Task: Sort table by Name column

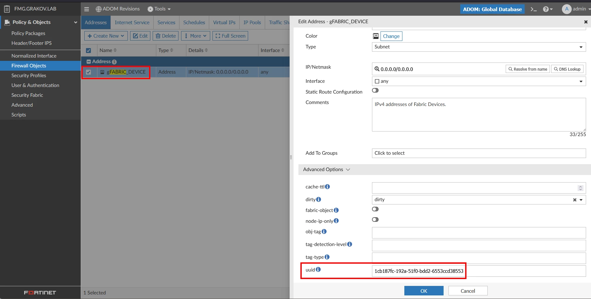Action: click(115, 50)
